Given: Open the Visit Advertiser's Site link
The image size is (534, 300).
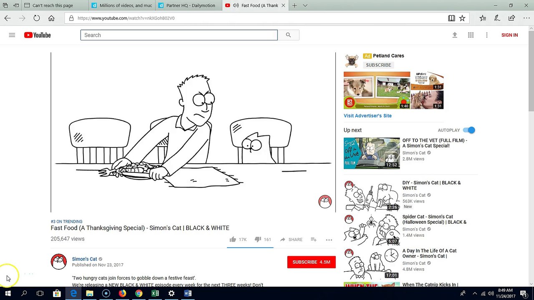Looking at the screenshot, I should point(368,116).
